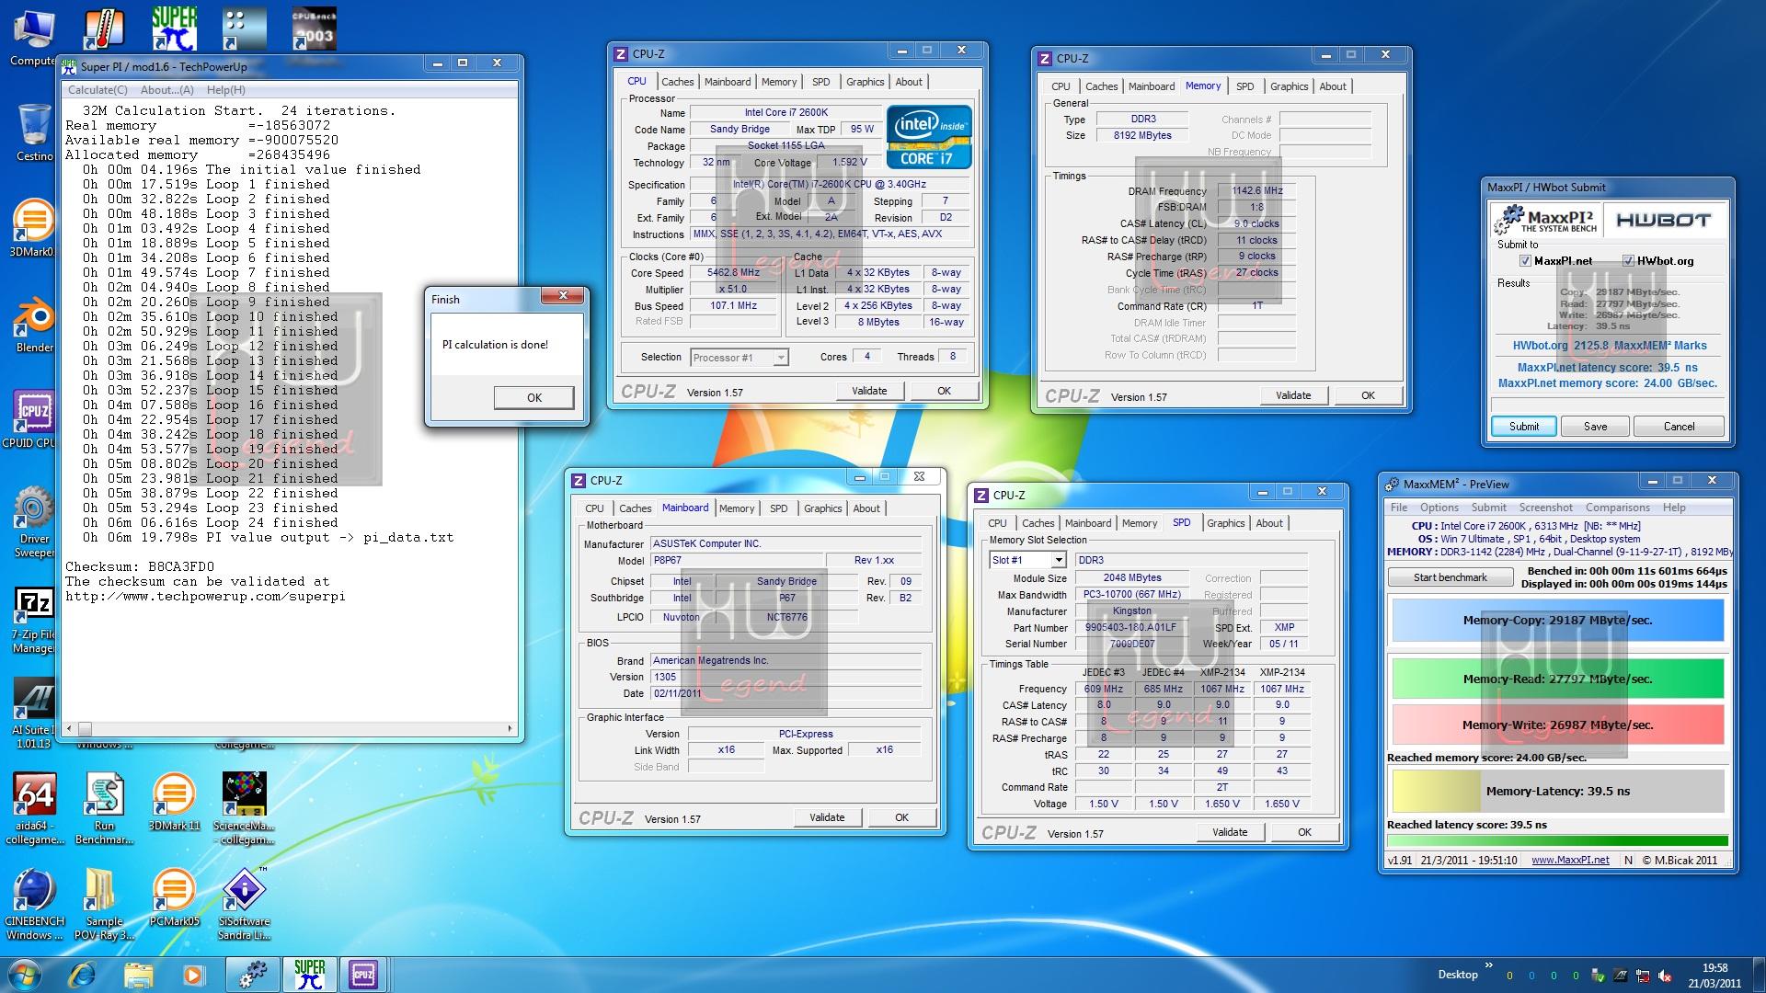Open the aida64 desktop icon
Viewport: 1766px width, 993px height.
35,809
